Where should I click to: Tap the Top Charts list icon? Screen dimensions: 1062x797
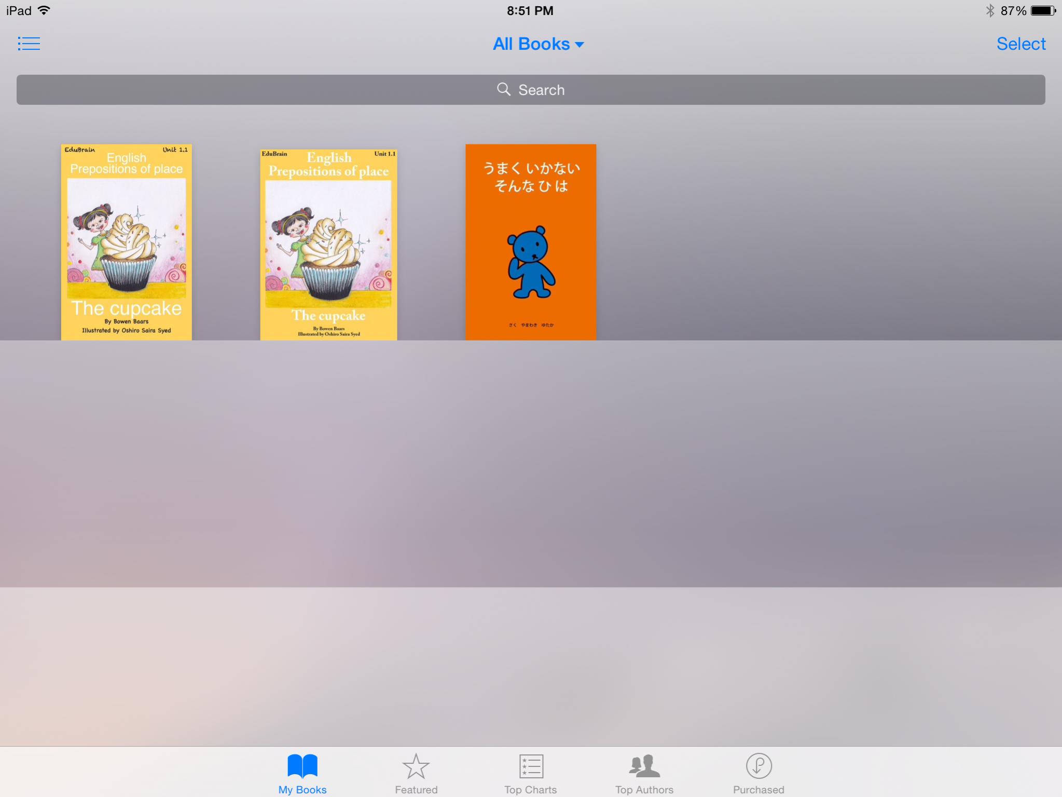click(531, 766)
